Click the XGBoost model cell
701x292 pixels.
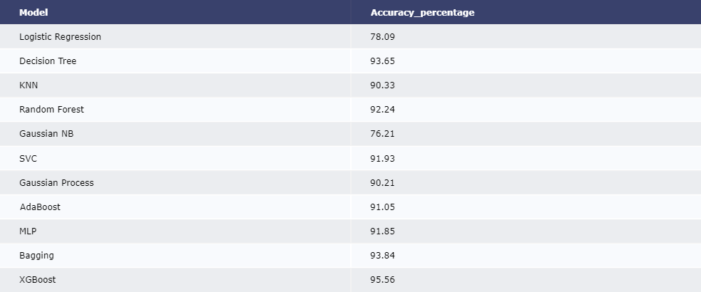38,280
